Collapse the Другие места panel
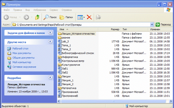 [50, 42]
